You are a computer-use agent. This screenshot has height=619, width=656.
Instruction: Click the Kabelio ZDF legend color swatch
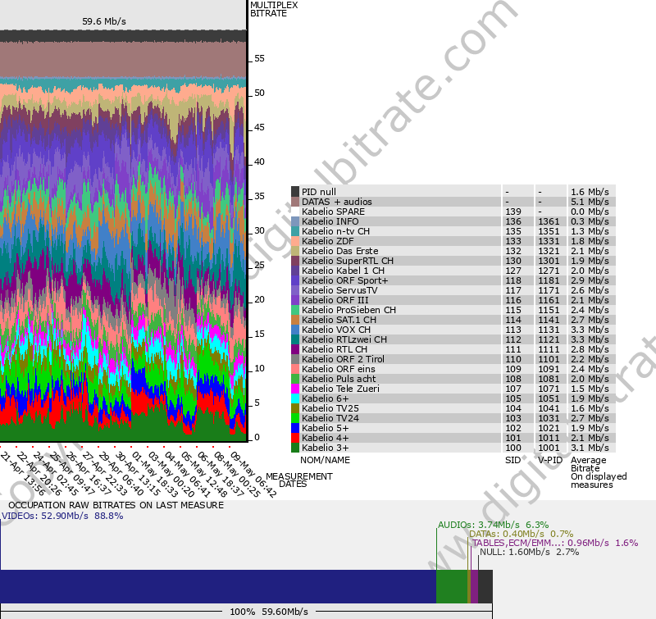pos(295,241)
